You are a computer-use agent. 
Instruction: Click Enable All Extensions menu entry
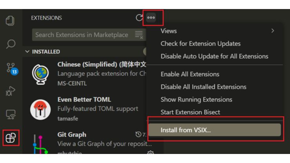tap(190, 74)
